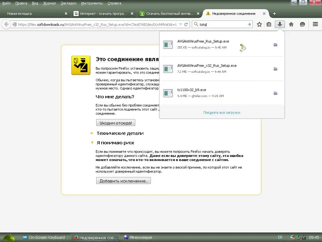
Task: Switch to Minesweeper in taskbar
Action: [138, 238]
